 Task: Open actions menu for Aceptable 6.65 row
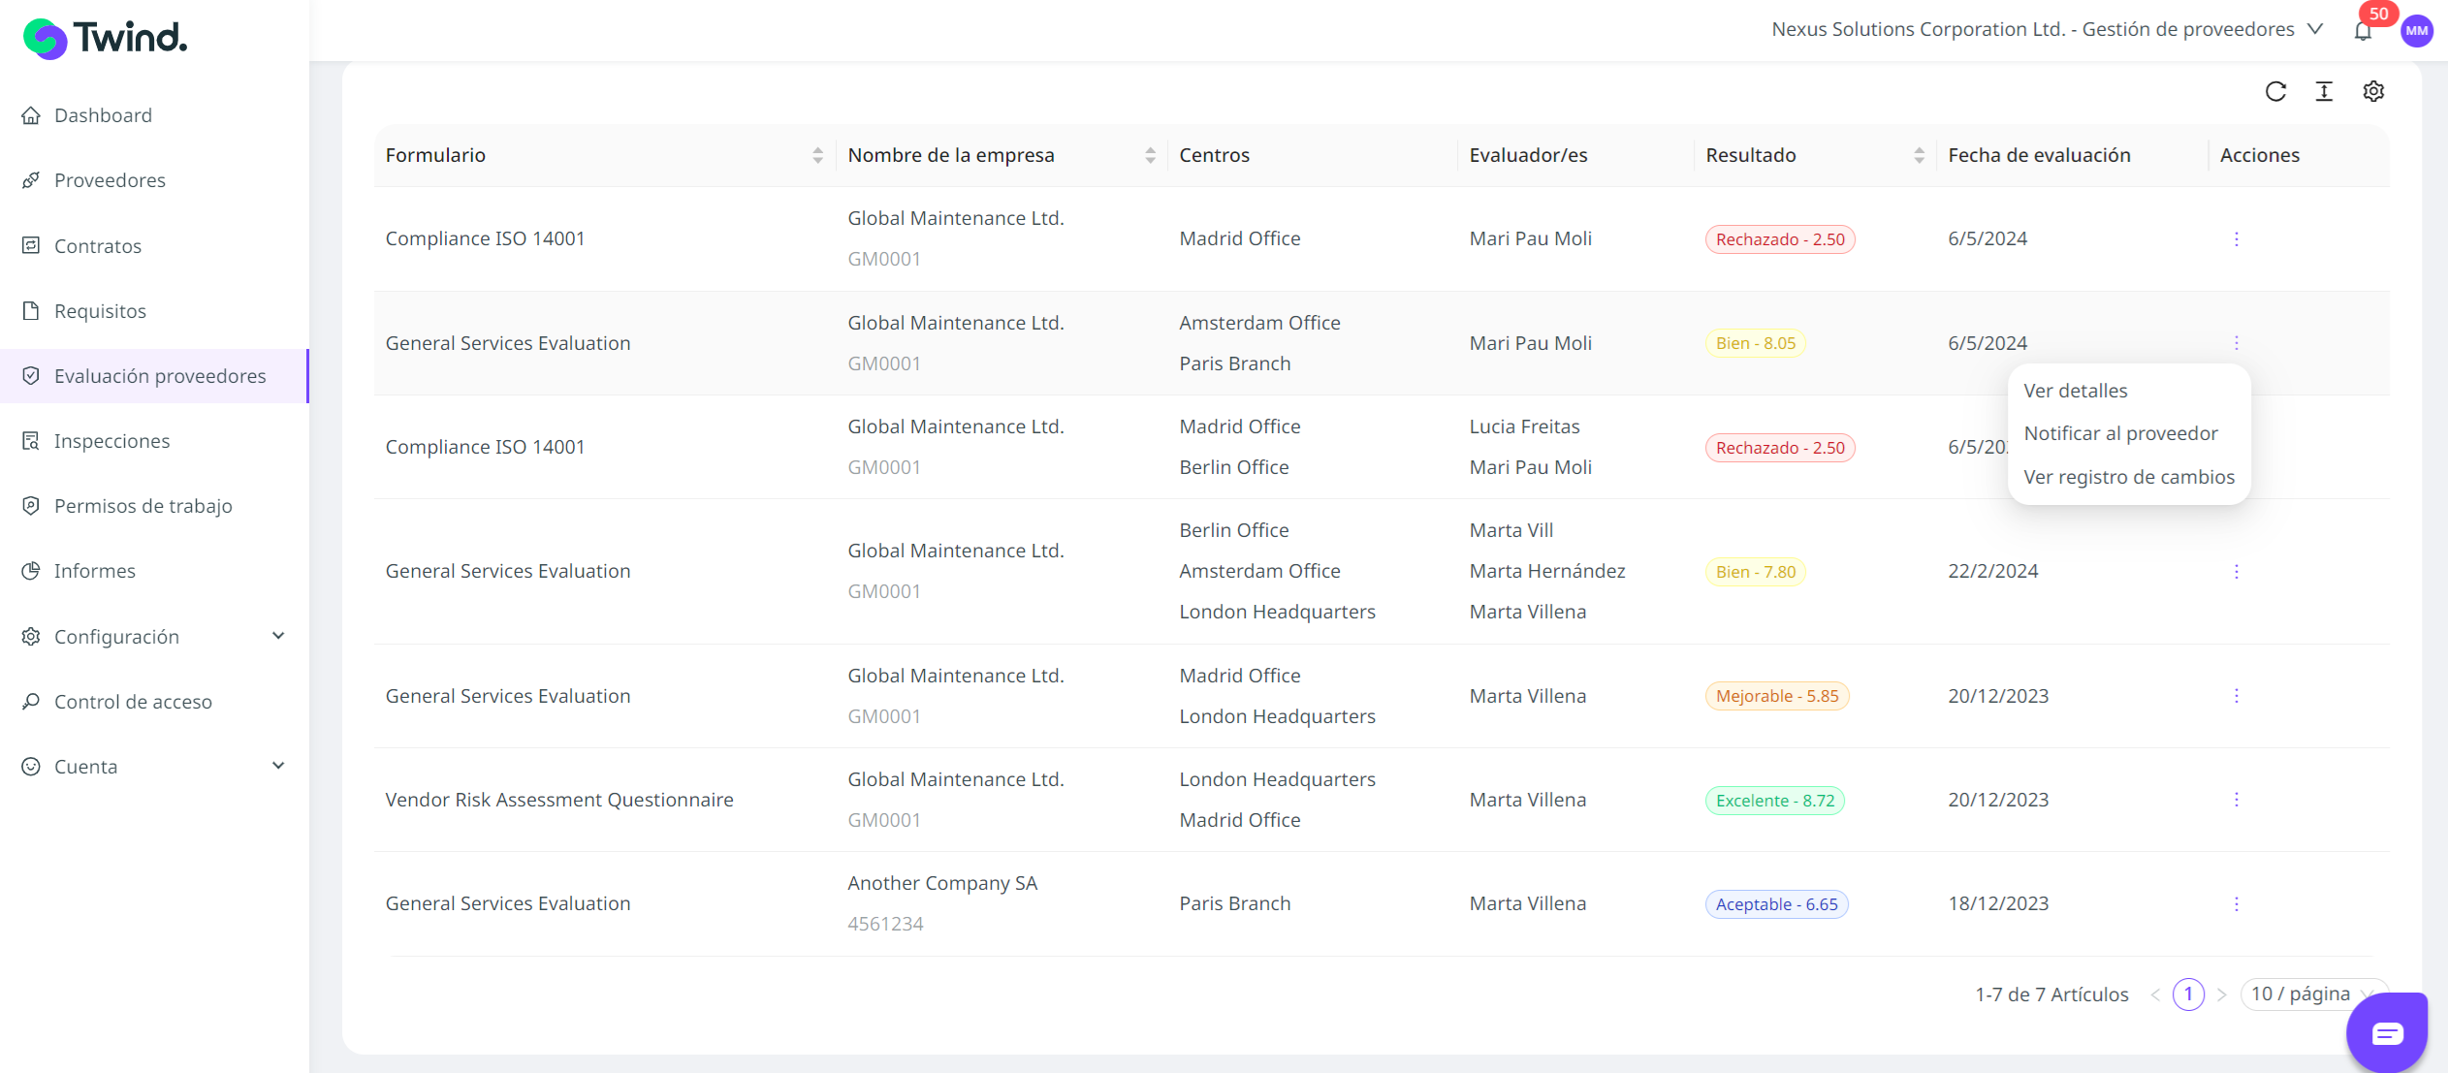click(2236, 903)
